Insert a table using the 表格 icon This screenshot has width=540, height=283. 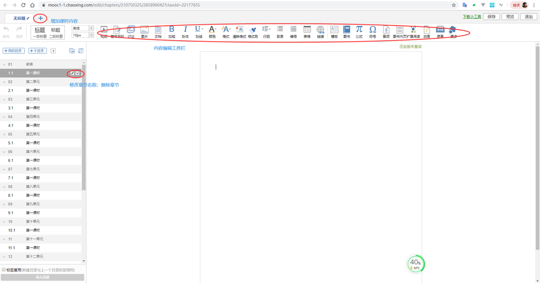tap(307, 31)
